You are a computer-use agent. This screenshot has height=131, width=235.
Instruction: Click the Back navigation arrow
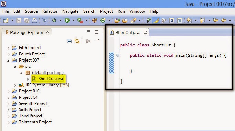[224, 20]
